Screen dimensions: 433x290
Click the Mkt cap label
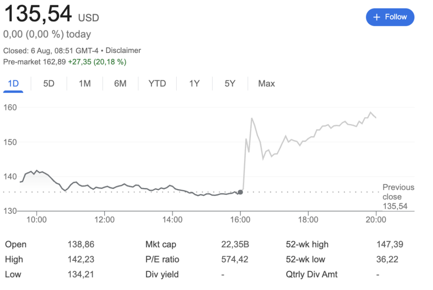161,244
